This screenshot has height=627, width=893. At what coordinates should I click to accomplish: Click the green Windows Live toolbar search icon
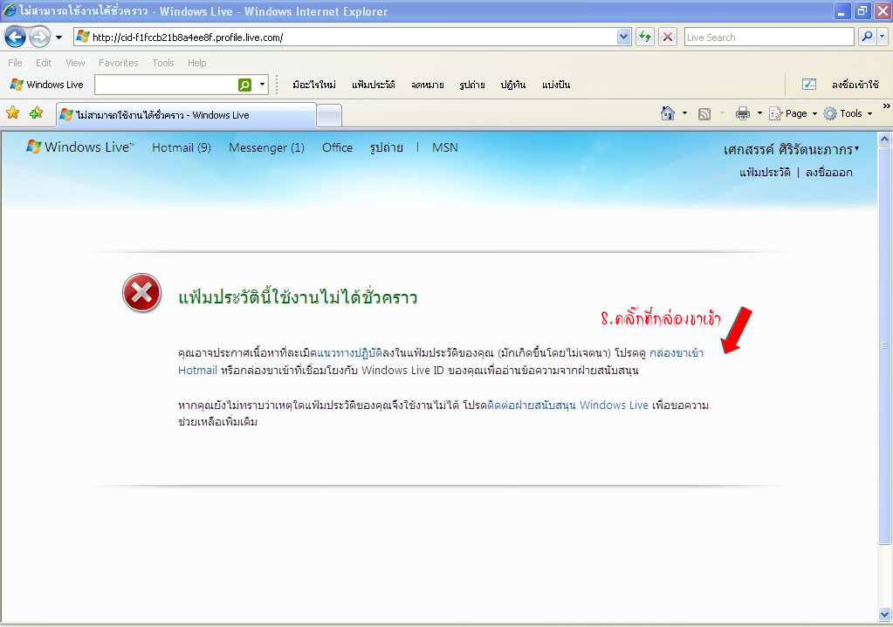(245, 85)
